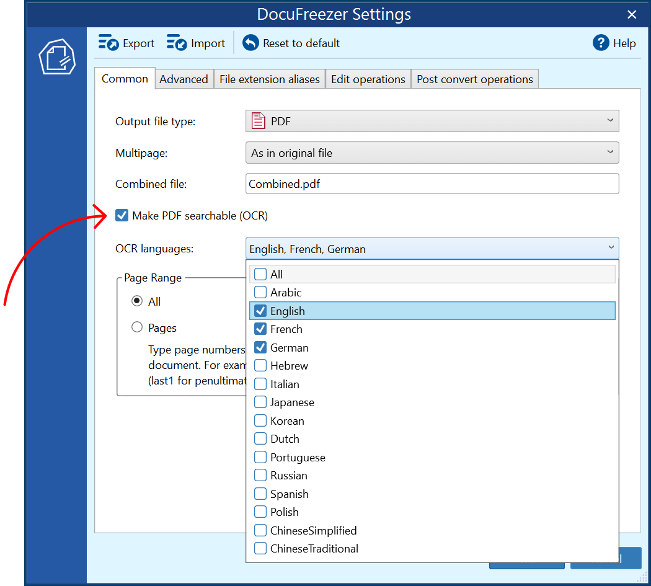Screen dimensions: 651x586
Task: Switch to the Advanced tab
Action: [184, 79]
